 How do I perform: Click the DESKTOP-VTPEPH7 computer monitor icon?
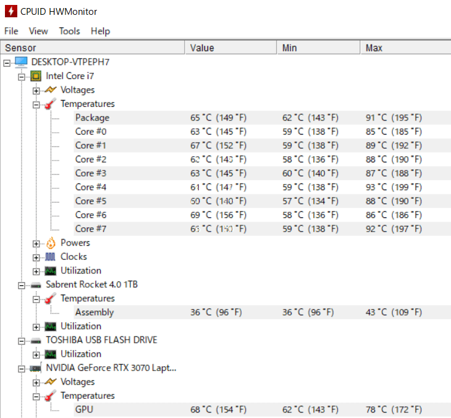tap(21, 62)
